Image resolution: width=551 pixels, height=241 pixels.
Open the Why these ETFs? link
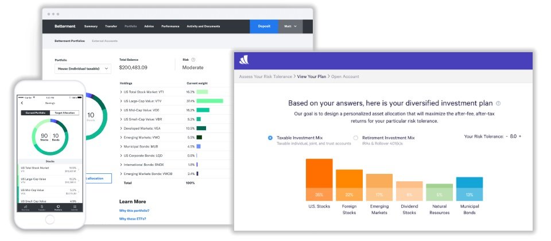tap(133, 219)
